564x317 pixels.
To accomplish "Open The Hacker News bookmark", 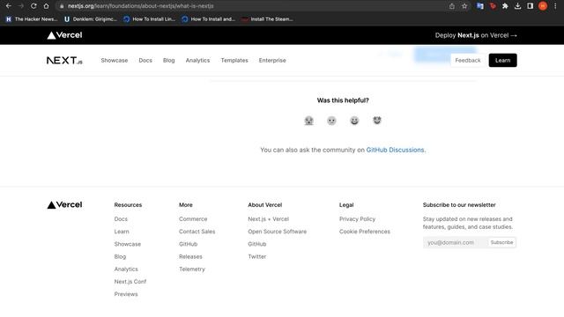I will 32,19.
